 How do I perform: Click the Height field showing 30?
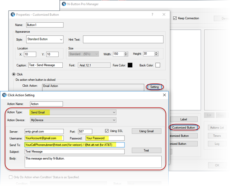coord(149,54)
